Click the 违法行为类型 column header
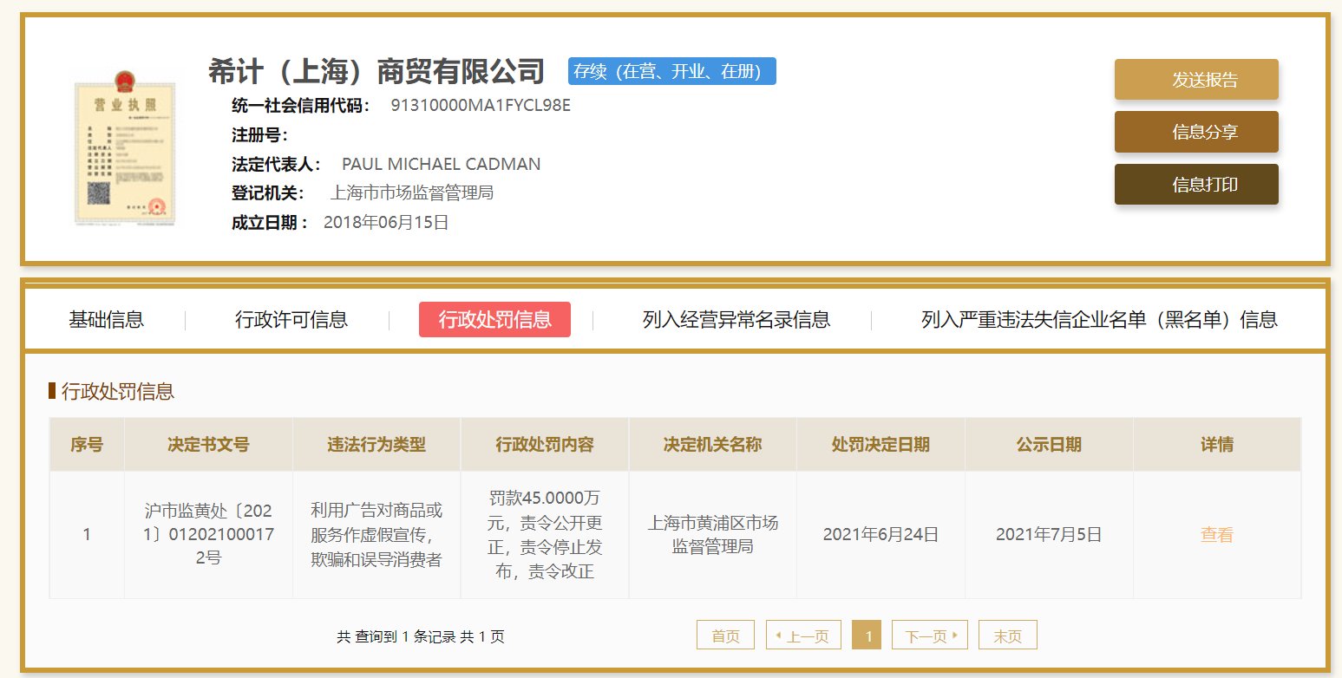1342x678 pixels. click(x=376, y=445)
